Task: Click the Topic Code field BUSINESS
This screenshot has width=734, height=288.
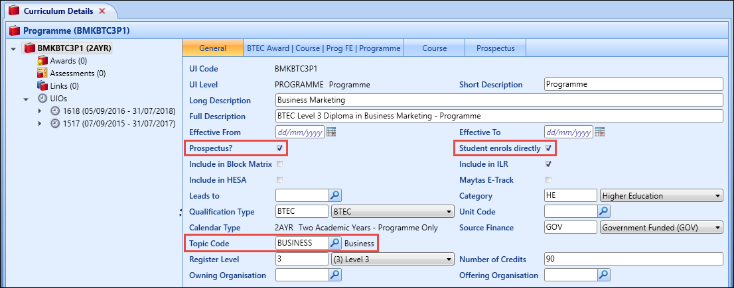Action: [302, 243]
